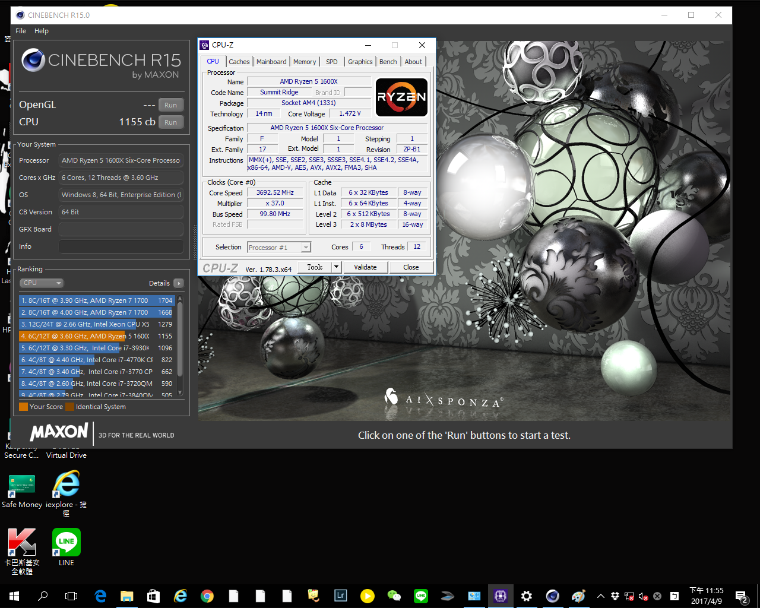The height and width of the screenshot is (608, 760).
Task: Select ranking row 8C/16T @ 3.90 GHz Ryzen 7 1700
Action: (97, 300)
